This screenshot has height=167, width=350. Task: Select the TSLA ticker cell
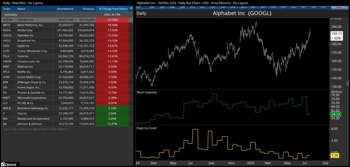(x=8, y=56)
